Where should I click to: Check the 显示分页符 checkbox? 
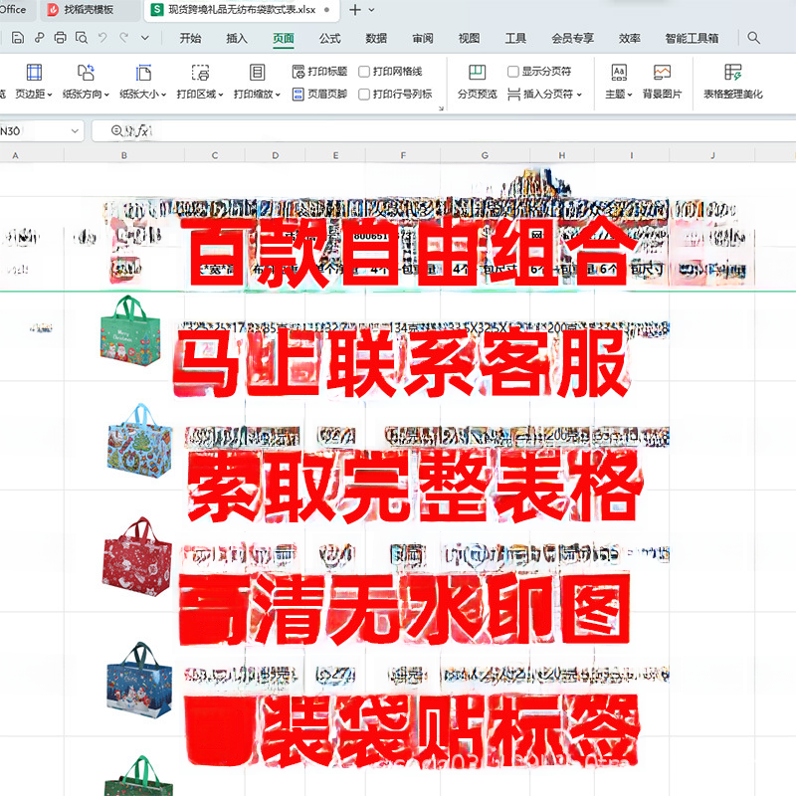[x=513, y=72]
